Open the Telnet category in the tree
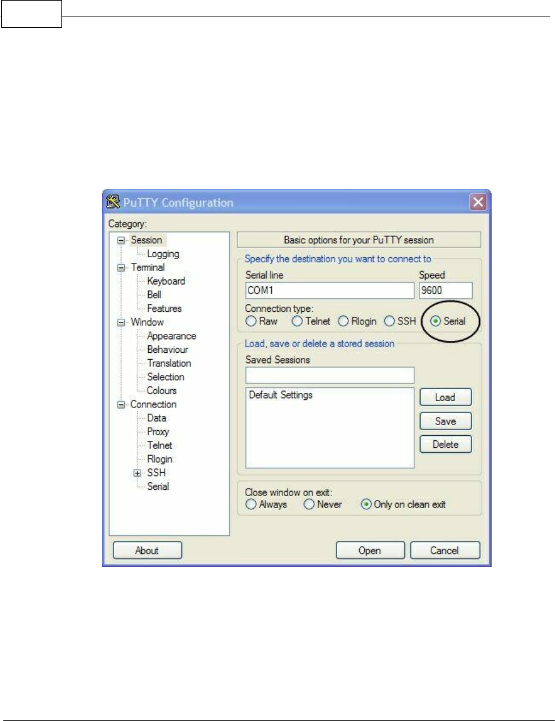The height and width of the screenshot is (721, 555). tap(160, 445)
